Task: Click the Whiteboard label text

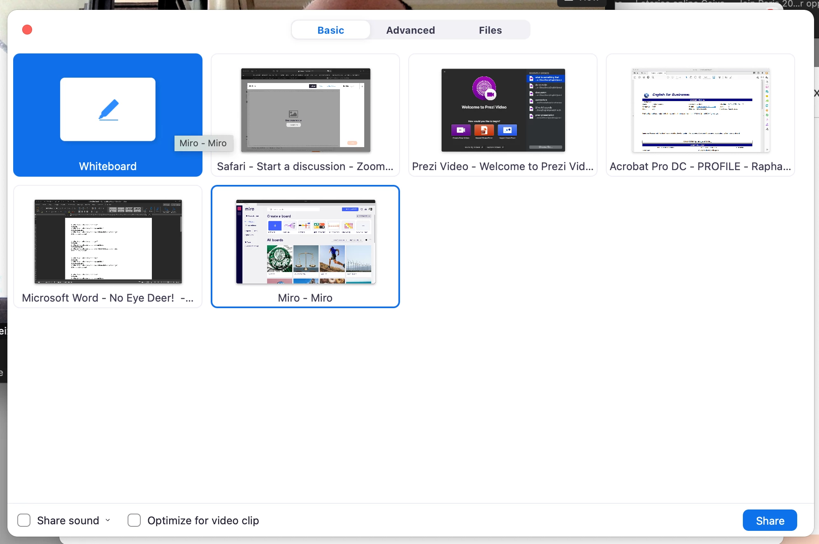Action: 108,166
